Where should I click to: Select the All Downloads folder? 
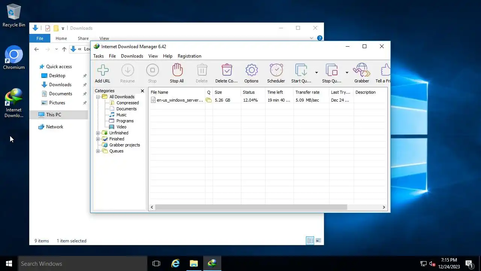[122, 97]
